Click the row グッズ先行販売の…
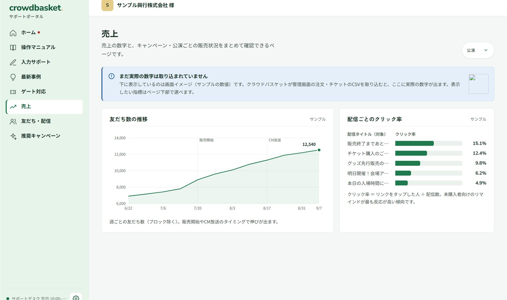Viewport: 507px width, 300px height. [417, 163]
